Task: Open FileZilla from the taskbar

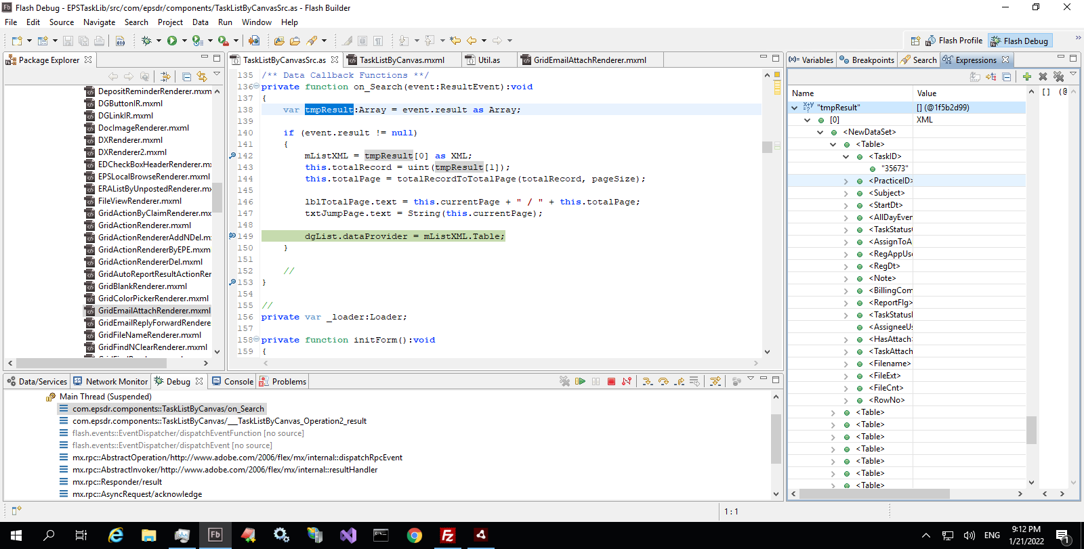Action: point(448,535)
